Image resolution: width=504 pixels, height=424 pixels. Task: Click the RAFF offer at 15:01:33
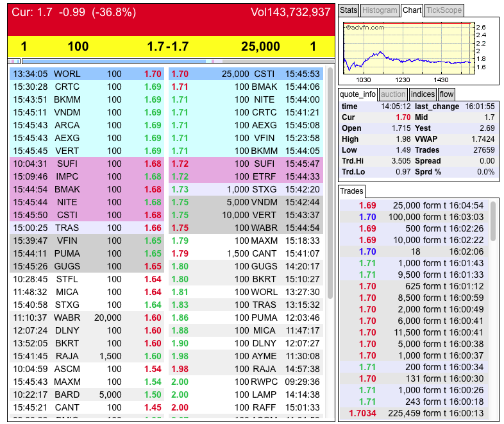(246, 407)
